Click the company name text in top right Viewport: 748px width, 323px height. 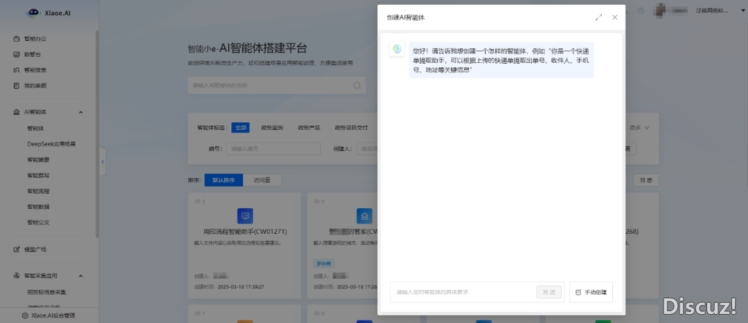[x=713, y=10]
